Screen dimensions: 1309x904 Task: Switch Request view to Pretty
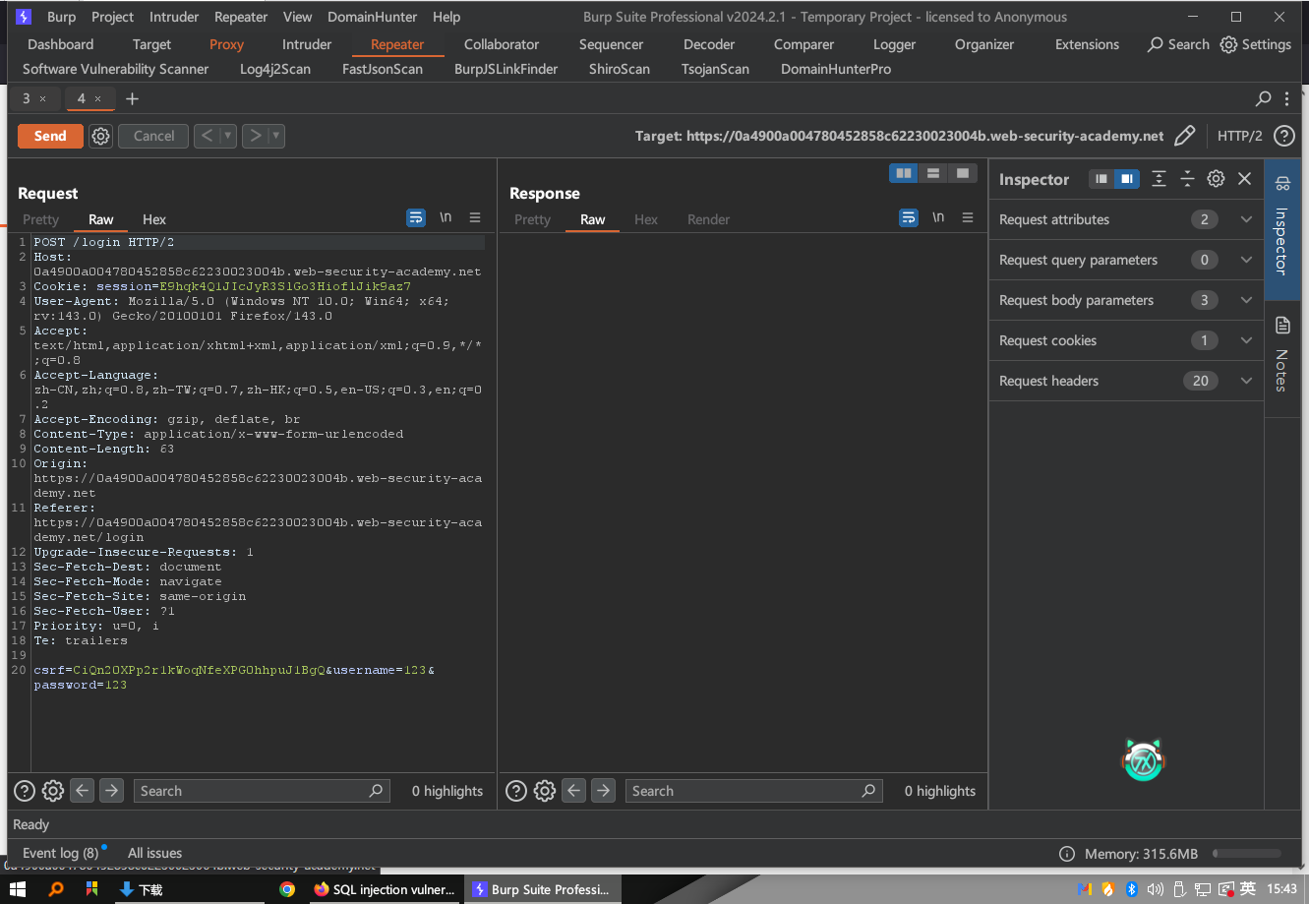[41, 219]
